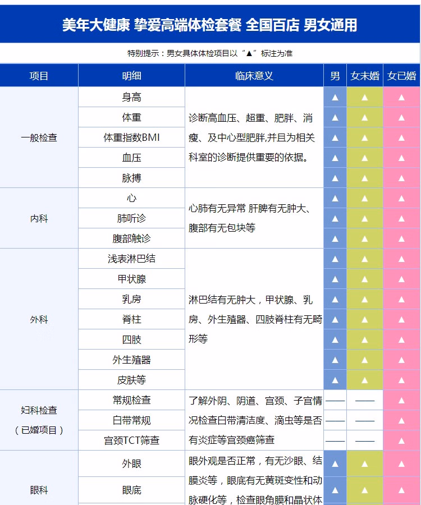This screenshot has height=505, width=421.
Task: Select the 身高 detail row
Action: point(131,97)
